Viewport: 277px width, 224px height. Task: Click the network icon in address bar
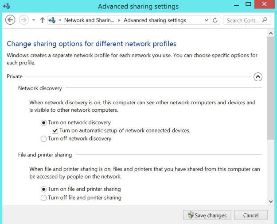point(52,20)
